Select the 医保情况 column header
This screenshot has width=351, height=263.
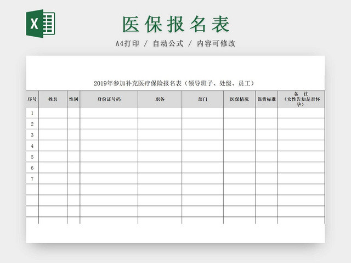point(239,99)
